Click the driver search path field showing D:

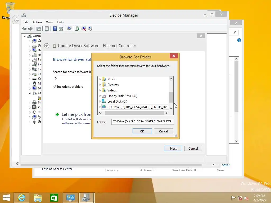pyautogui.click(x=72, y=79)
